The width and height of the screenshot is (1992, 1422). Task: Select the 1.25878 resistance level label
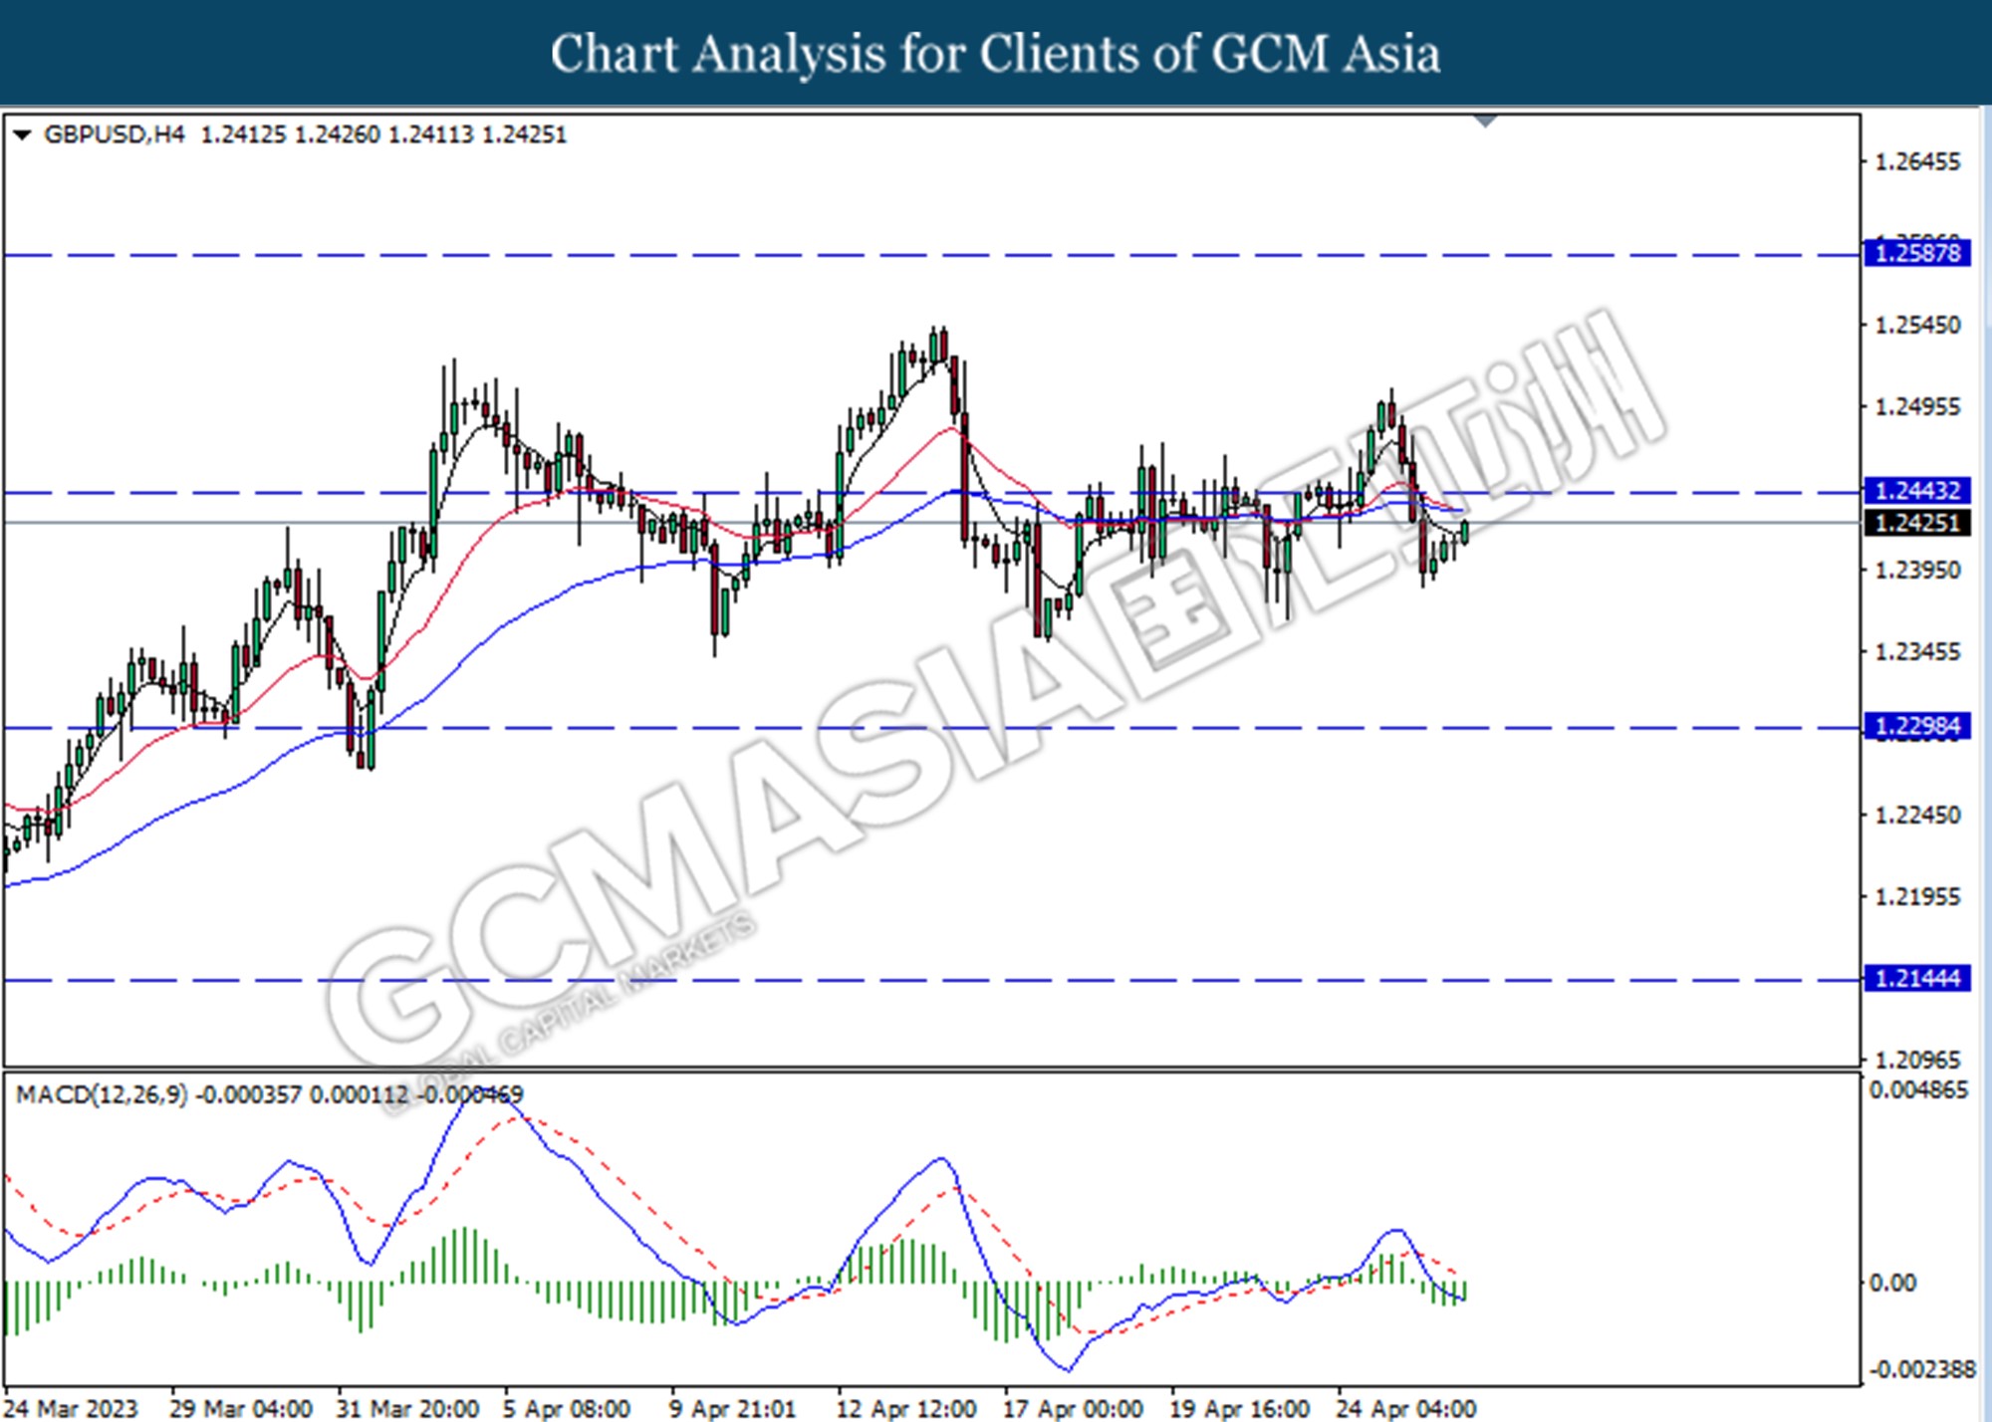point(1916,253)
